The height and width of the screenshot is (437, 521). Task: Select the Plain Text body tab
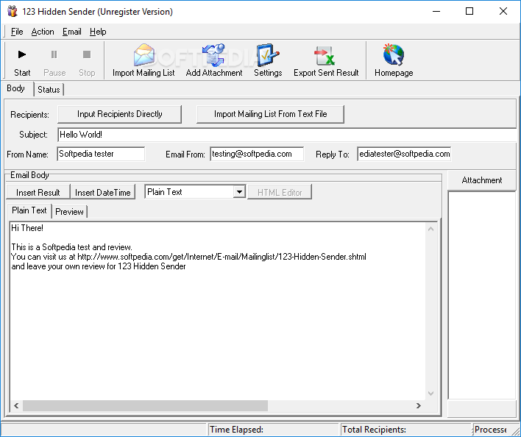coord(29,210)
